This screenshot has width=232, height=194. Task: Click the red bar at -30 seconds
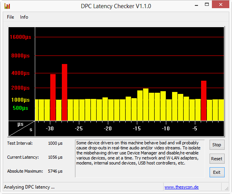(x=53, y=97)
